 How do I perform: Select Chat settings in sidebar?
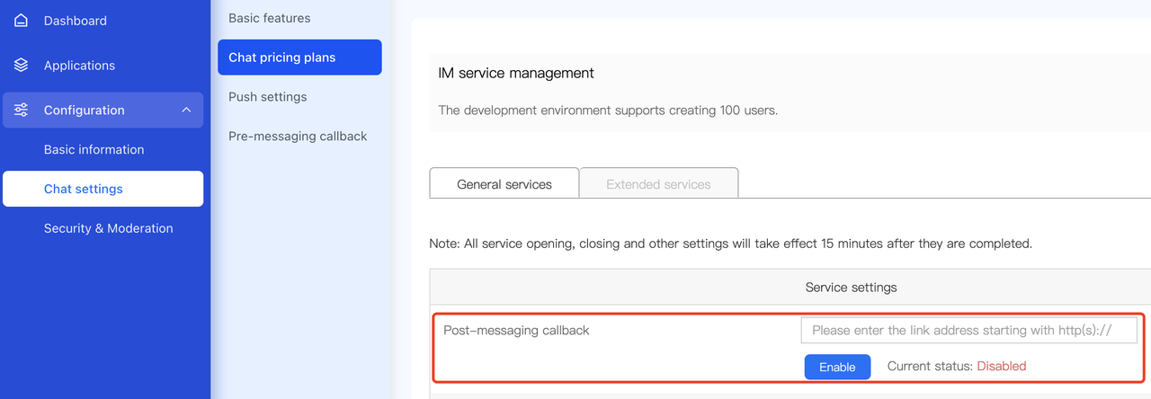coord(103,189)
